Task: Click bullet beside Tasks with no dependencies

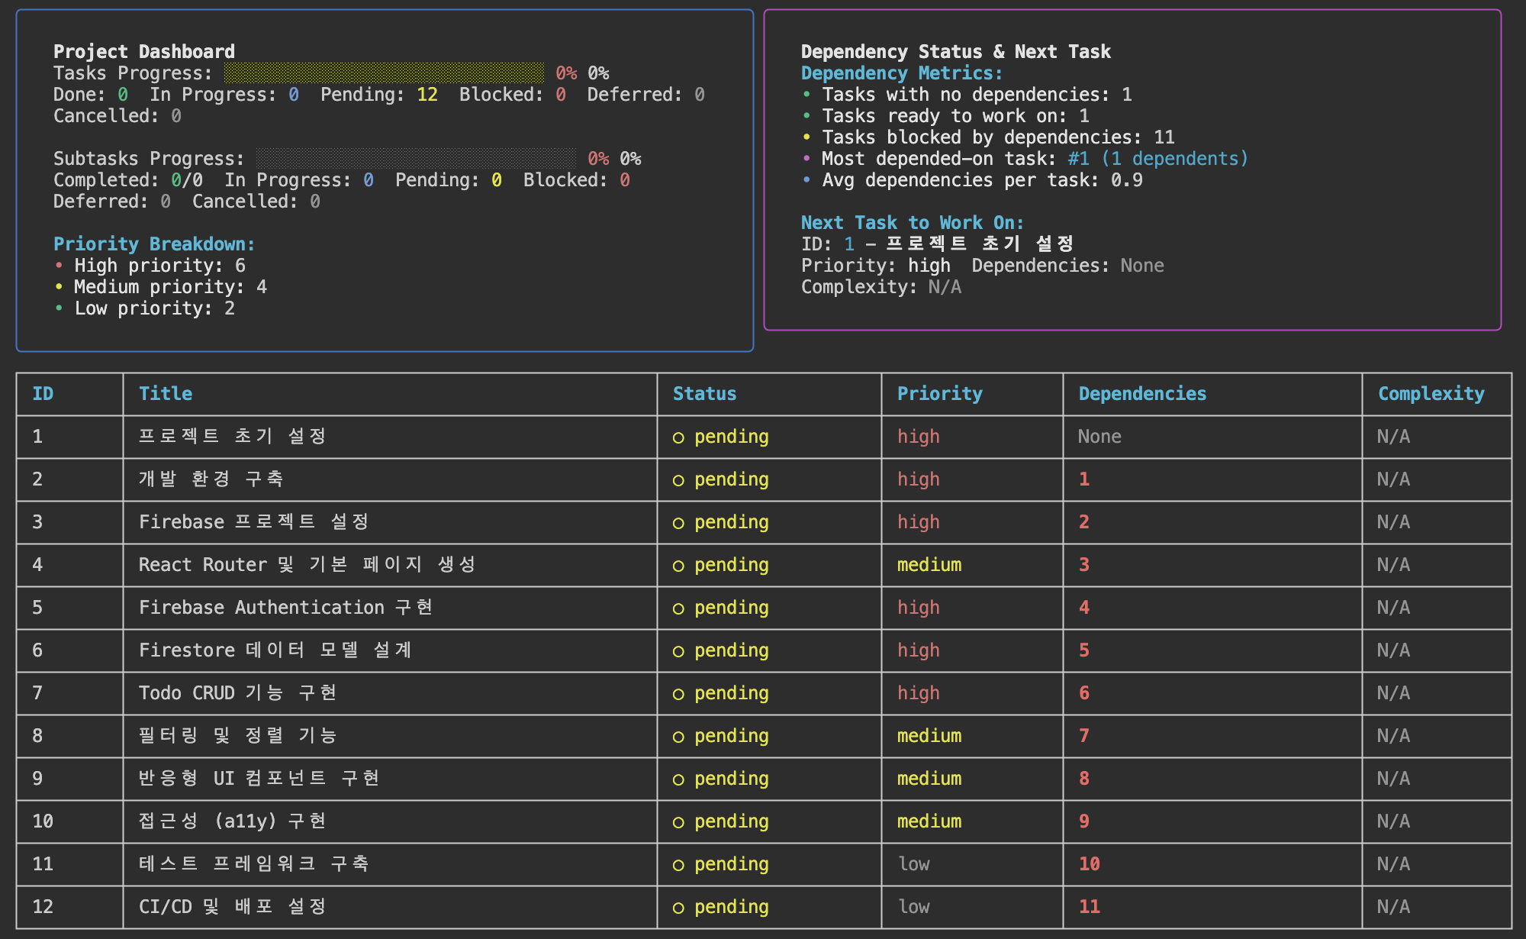Action: point(806,95)
